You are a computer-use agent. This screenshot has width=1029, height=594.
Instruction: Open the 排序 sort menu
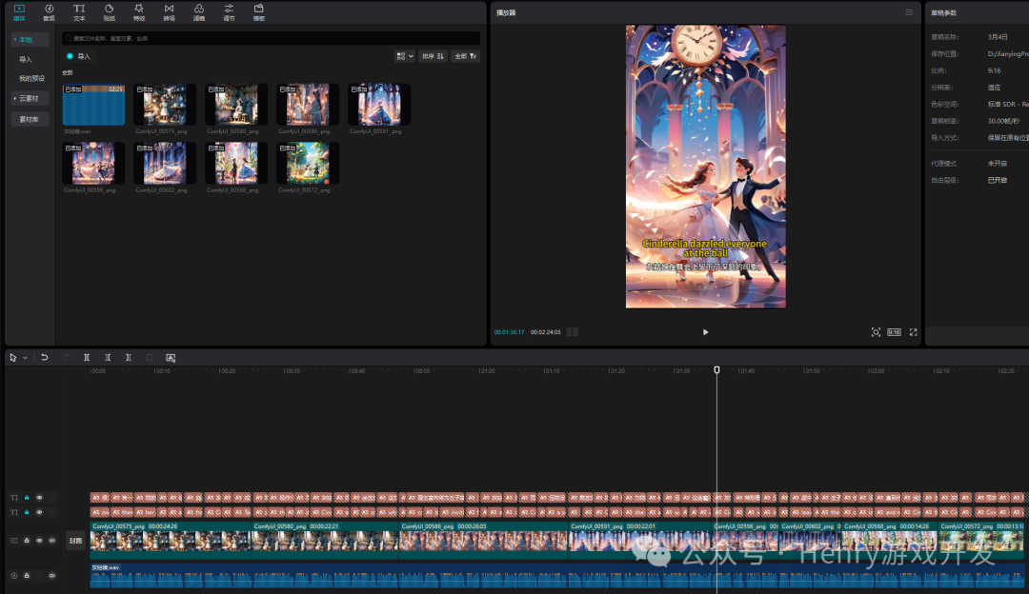(434, 56)
